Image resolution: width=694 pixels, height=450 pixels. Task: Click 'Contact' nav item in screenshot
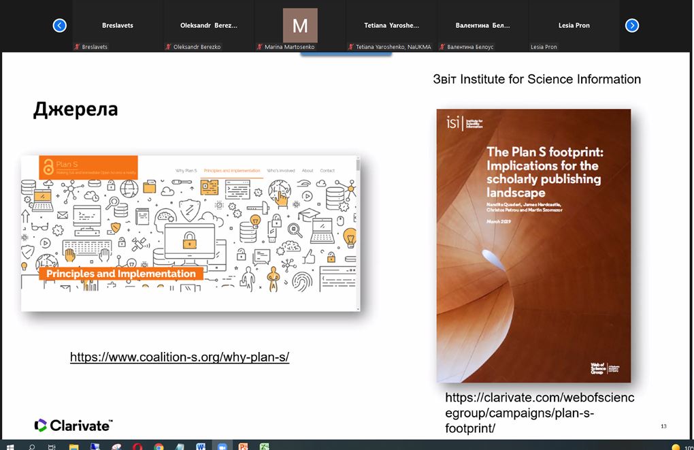coord(327,170)
